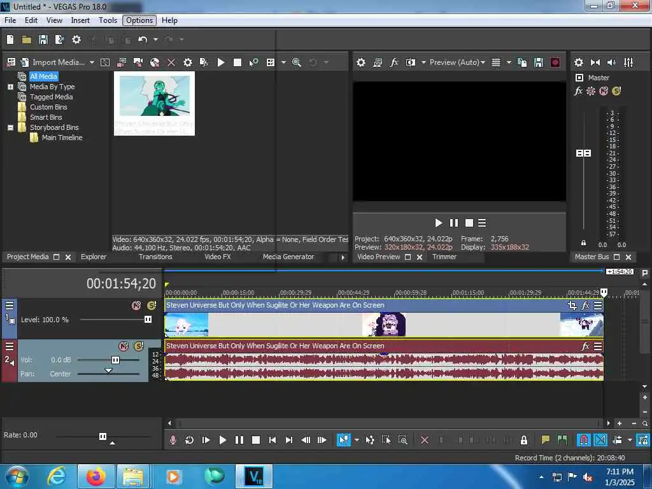Screen dimensions: 652x489
Task: Remove selected media with red X icon
Action: 171,62
